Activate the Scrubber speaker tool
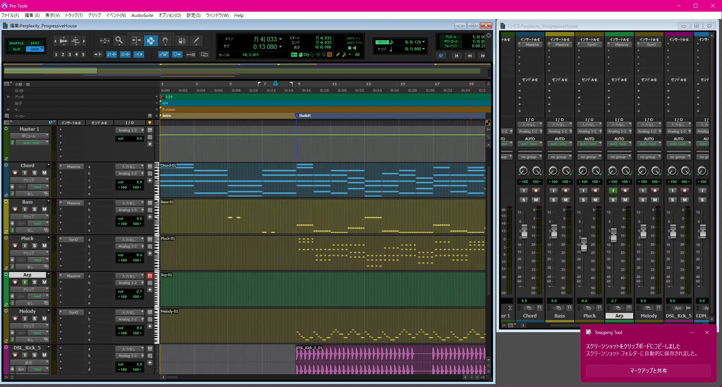 (182, 41)
